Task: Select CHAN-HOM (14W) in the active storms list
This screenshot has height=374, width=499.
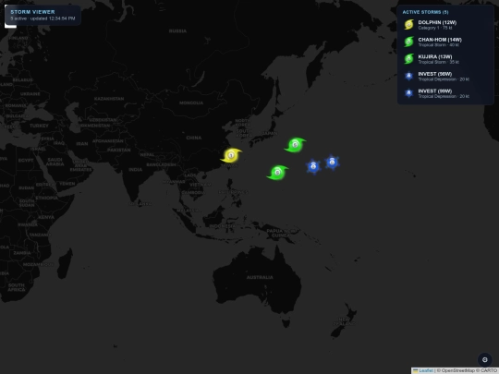Action: (445, 42)
